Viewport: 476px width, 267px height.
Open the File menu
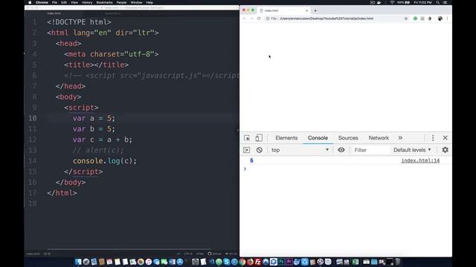coord(54,2)
